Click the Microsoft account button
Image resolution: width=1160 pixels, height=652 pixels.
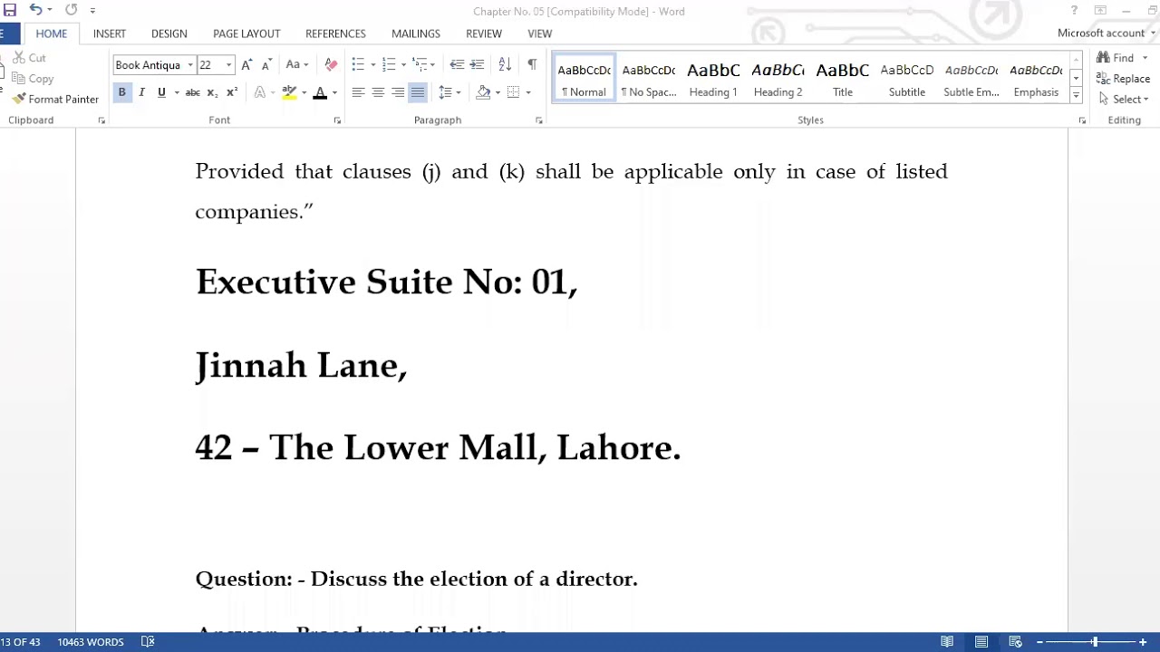pyautogui.click(x=1104, y=34)
